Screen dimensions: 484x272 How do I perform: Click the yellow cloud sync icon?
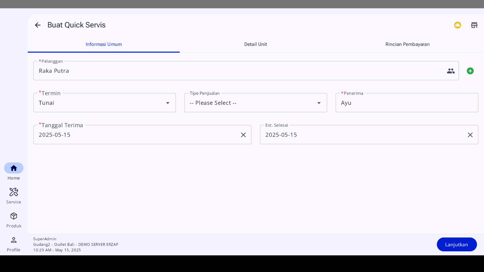pos(458,25)
